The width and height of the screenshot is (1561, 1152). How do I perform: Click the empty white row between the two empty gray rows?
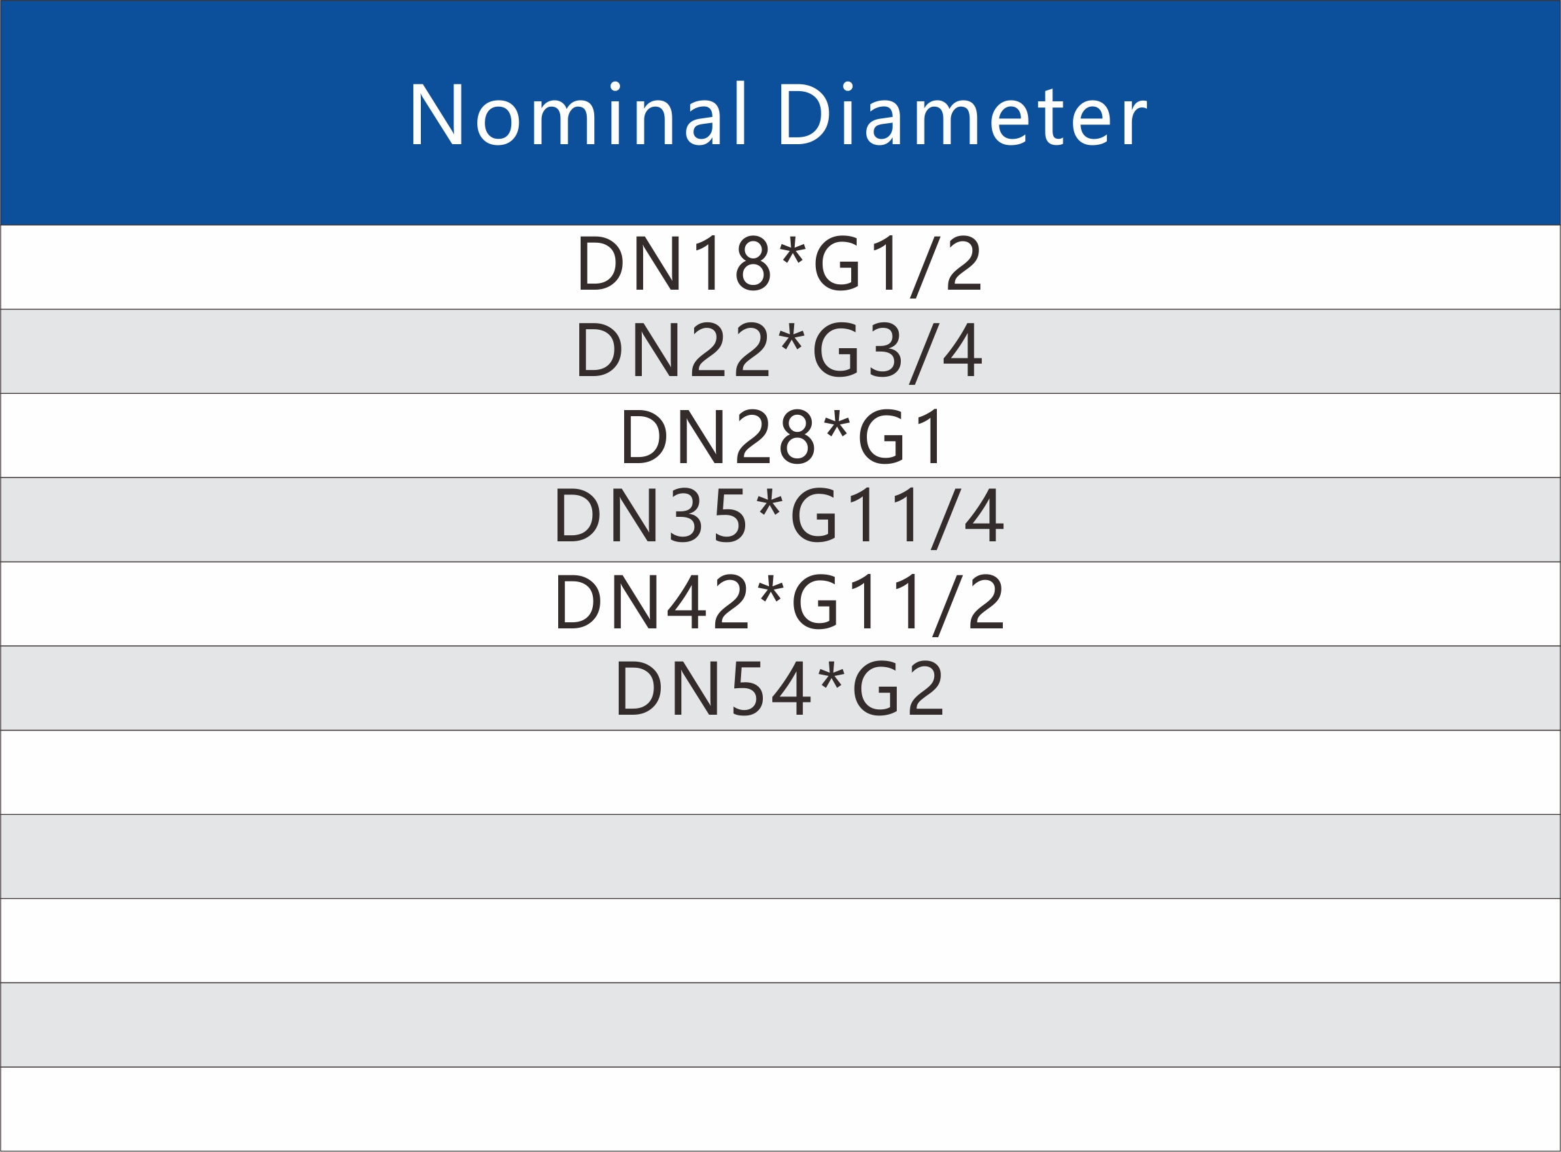pyautogui.click(x=780, y=941)
